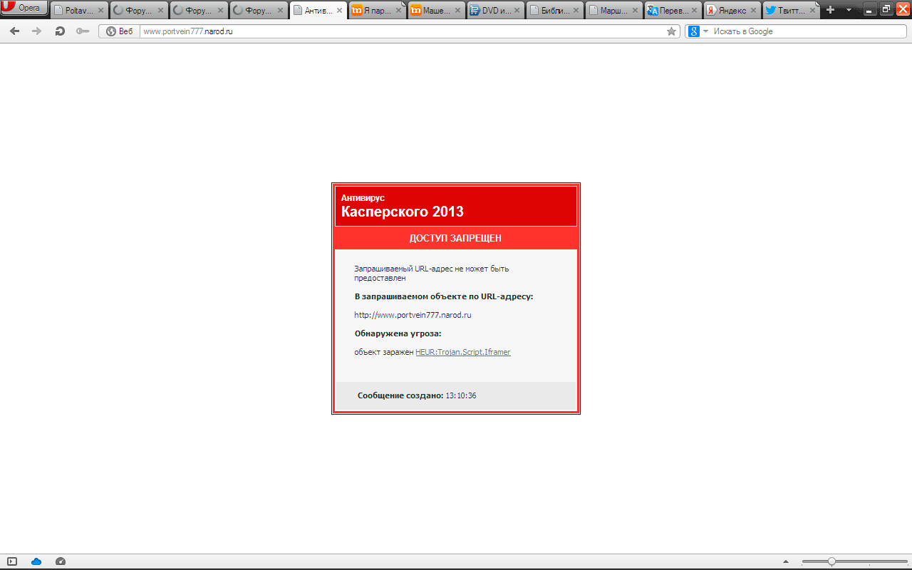Open the HEUR:Trojan.Script.Iframer threat link

pyautogui.click(x=463, y=352)
